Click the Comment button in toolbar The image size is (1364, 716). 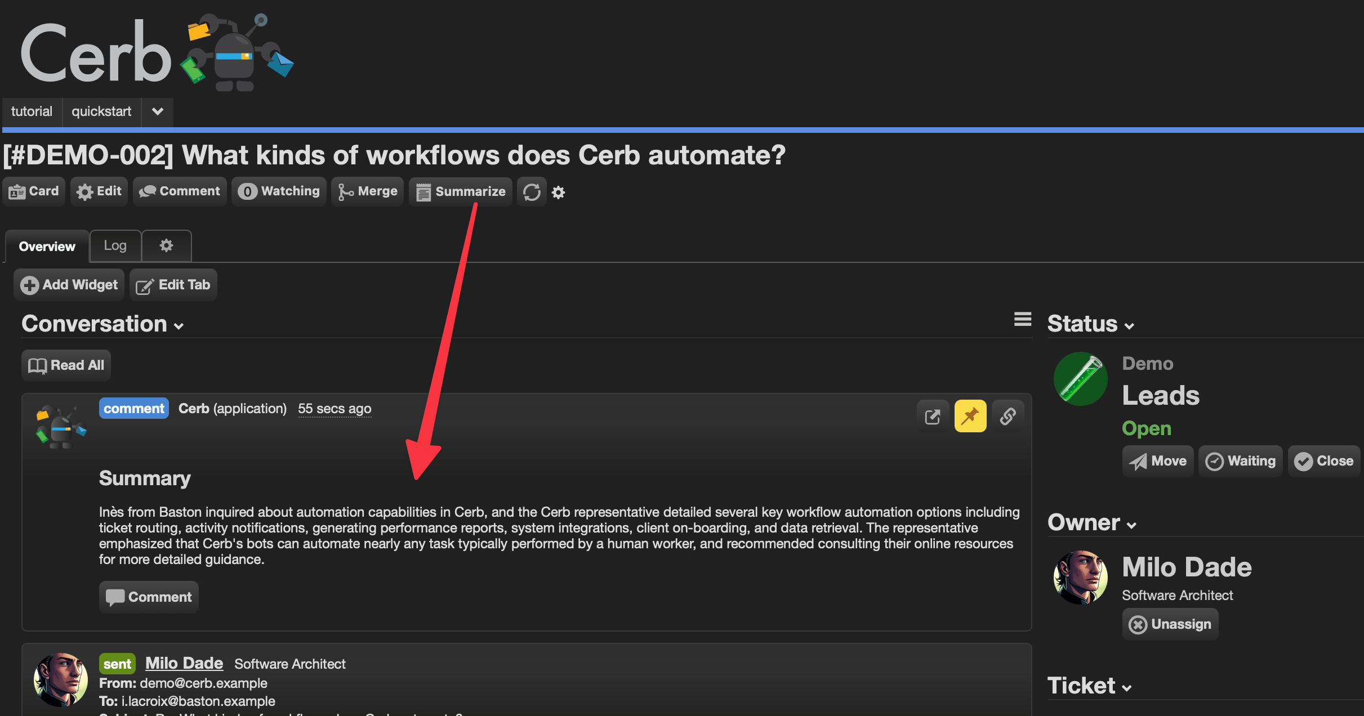click(180, 191)
